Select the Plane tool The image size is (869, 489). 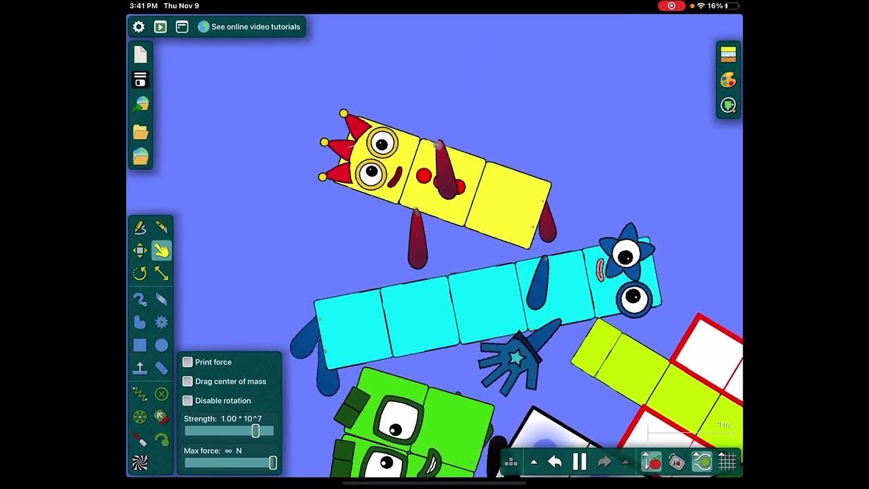(140, 368)
